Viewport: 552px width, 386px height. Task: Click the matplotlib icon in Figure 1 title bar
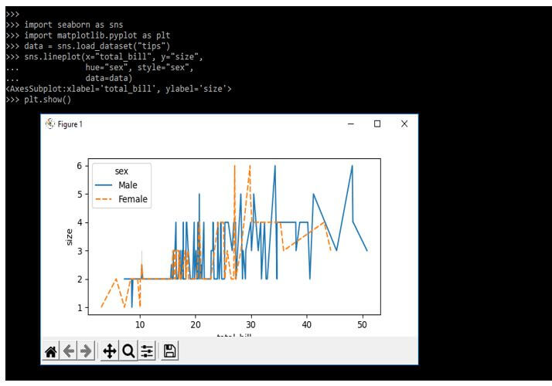coord(50,124)
